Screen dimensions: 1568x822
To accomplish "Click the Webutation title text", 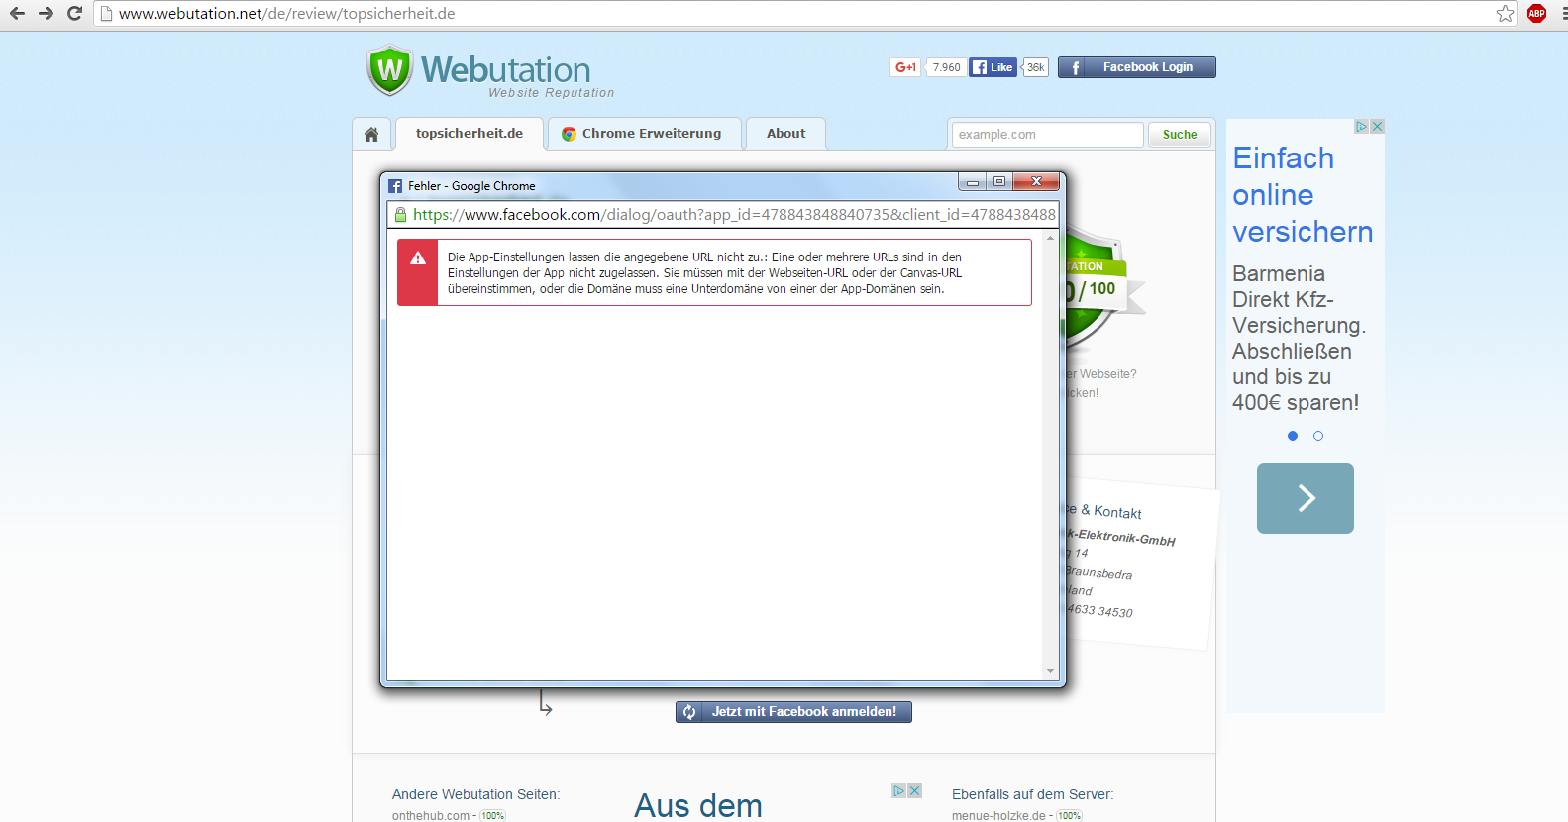I will [505, 69].
